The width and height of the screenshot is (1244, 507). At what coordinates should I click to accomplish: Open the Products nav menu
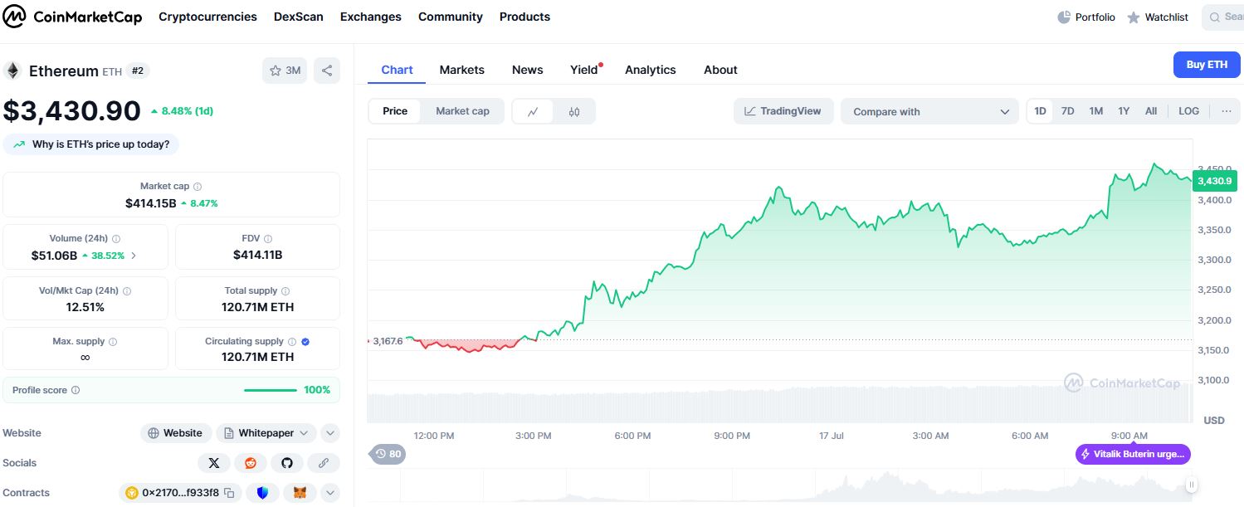tap(524, 17)
